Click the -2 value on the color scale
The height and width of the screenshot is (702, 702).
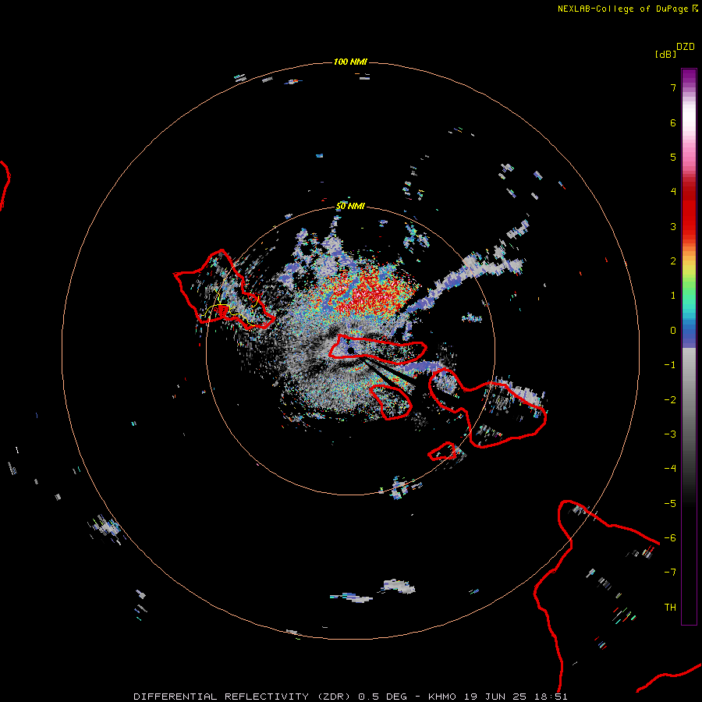click(670, 400)
